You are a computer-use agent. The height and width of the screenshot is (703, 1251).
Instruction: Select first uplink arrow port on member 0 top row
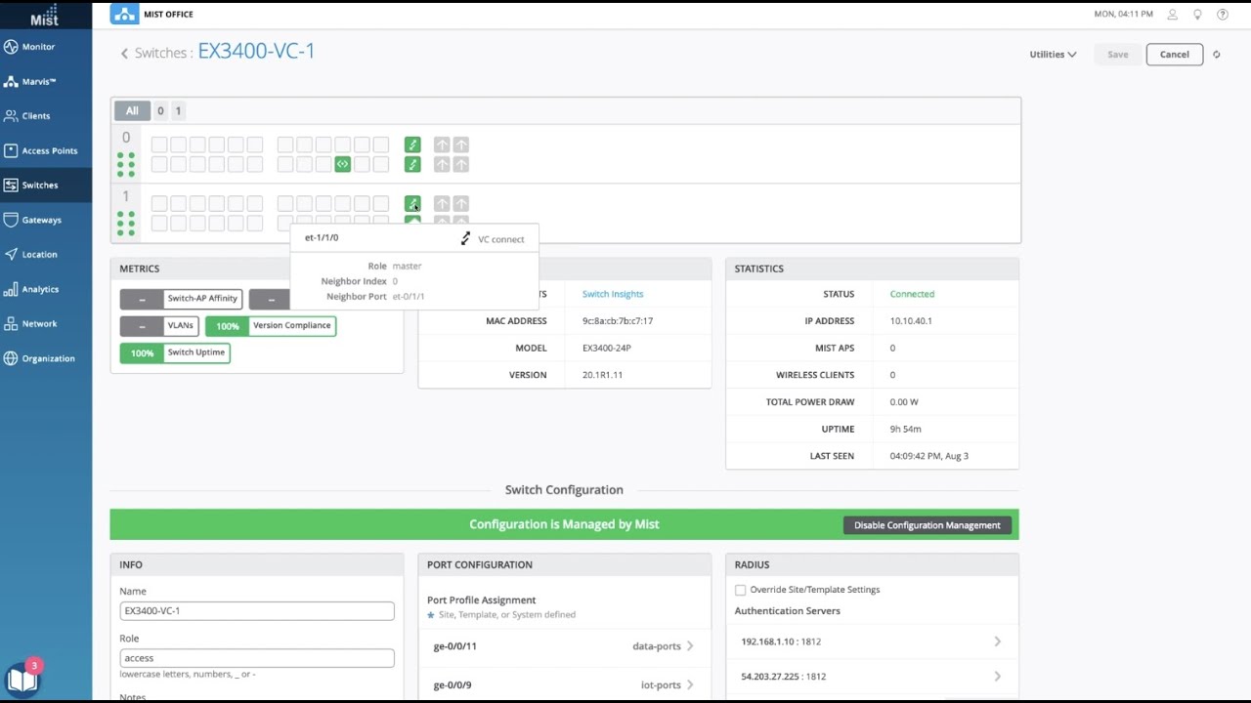(x=442, y=145)
